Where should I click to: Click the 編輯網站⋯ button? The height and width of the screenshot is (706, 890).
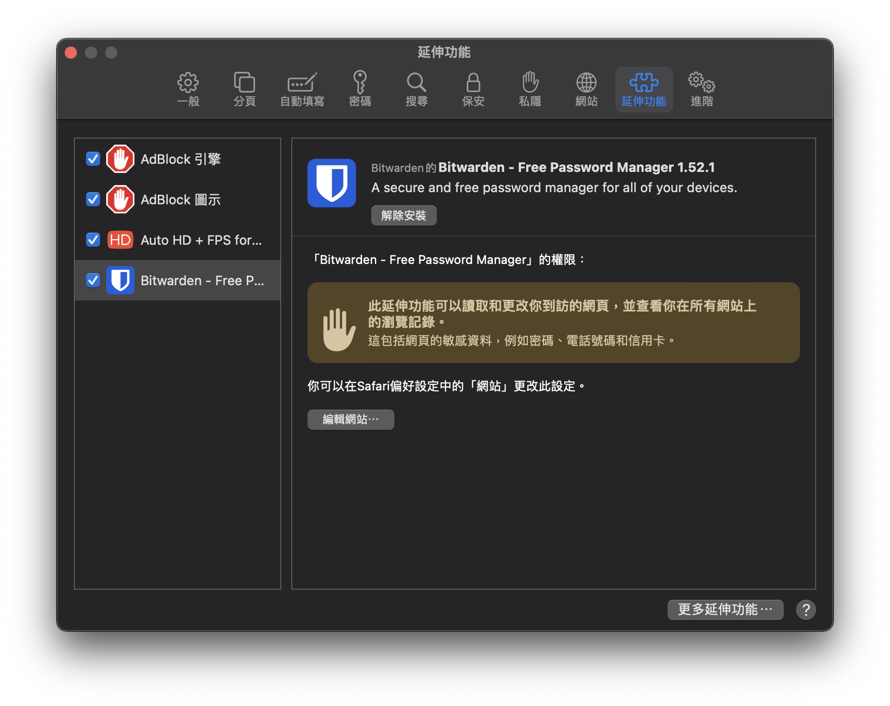pos(350,419)
